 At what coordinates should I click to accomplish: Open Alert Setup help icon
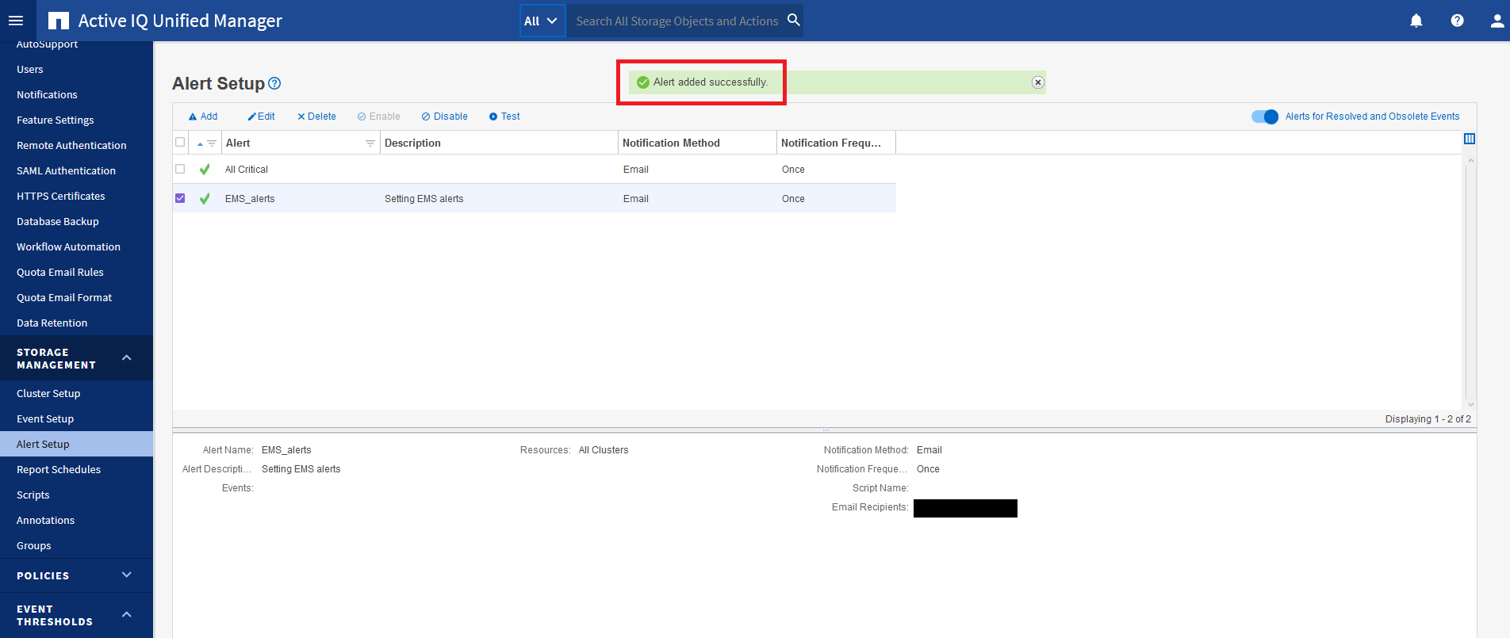[x=274, y=83]
